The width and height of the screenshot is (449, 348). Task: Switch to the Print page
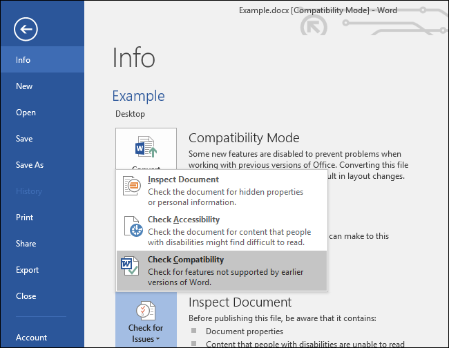pos(24,217)
